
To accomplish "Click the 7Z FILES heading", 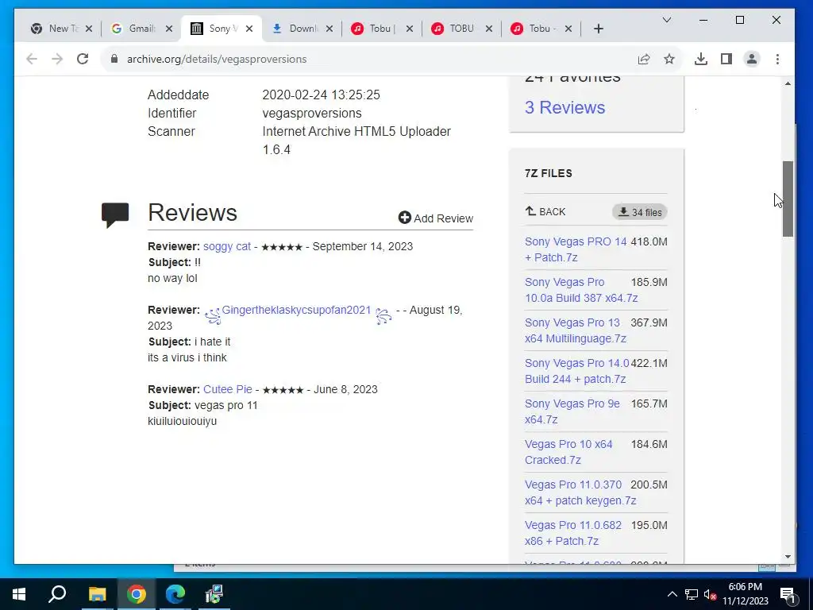I will pos(549,173).
